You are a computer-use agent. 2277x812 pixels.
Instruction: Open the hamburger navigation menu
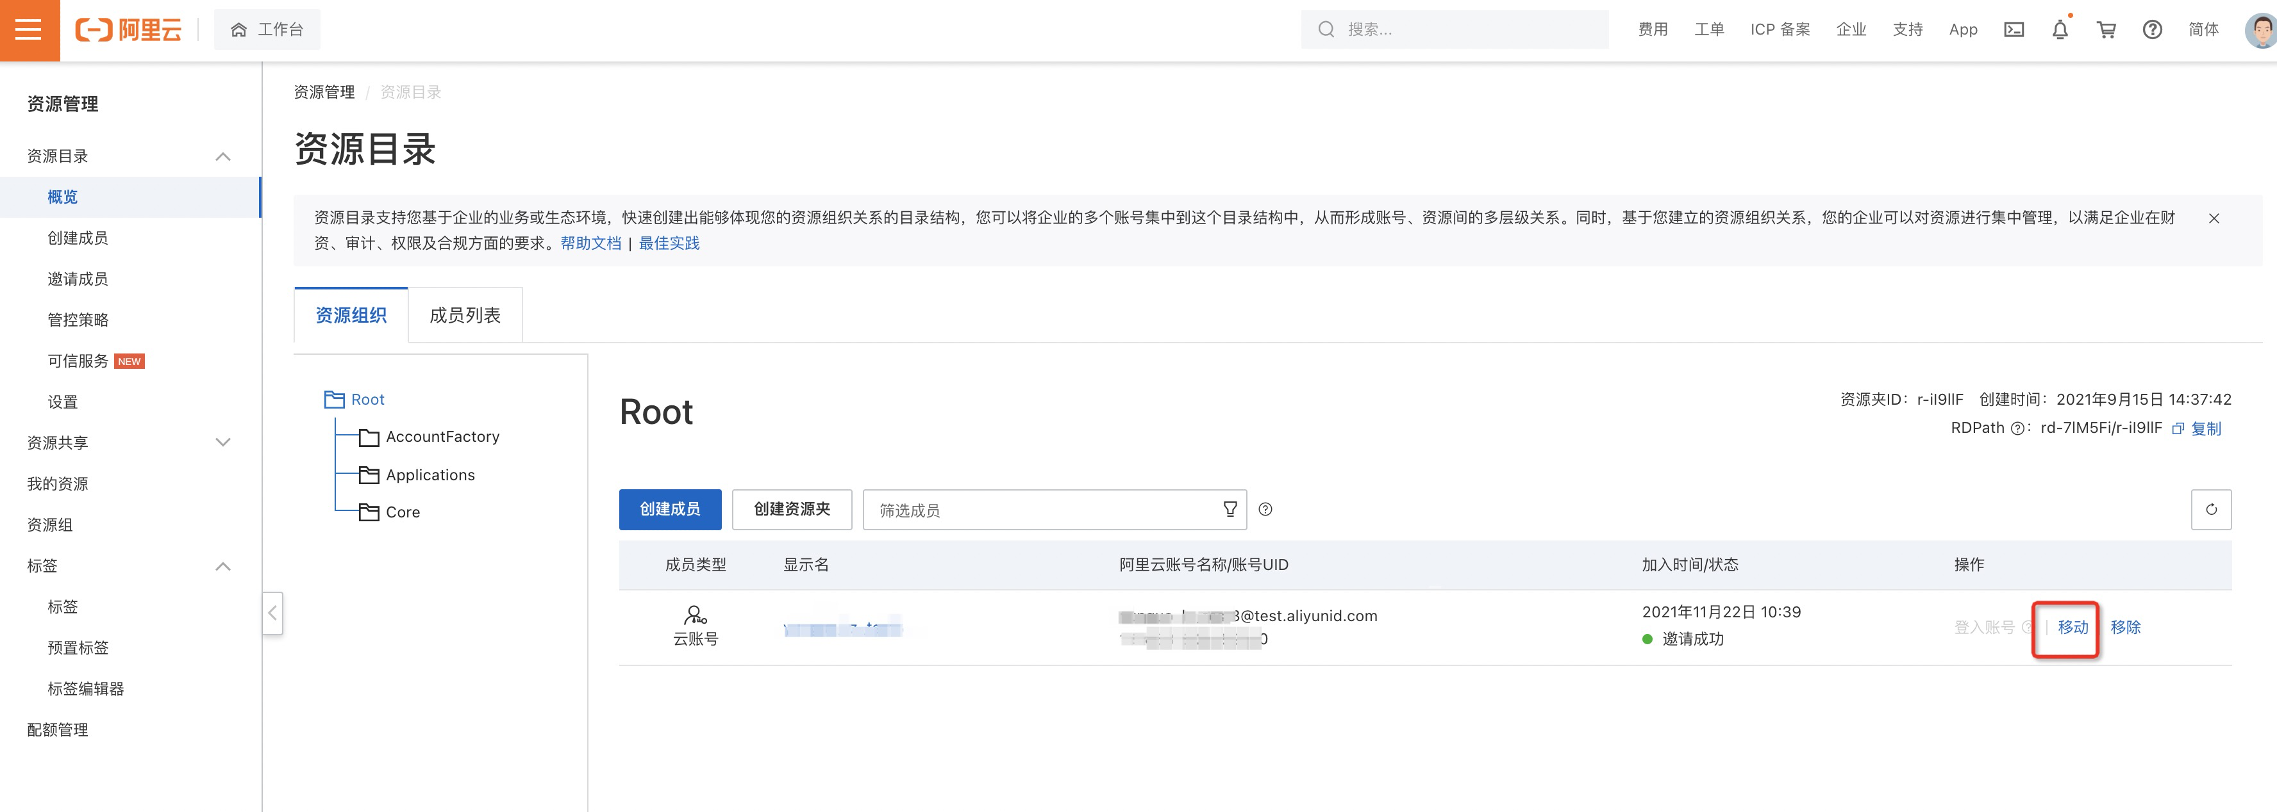coord(29,30)
